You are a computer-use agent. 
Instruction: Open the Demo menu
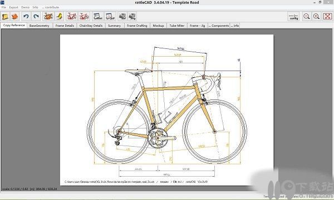click(26, 7)
